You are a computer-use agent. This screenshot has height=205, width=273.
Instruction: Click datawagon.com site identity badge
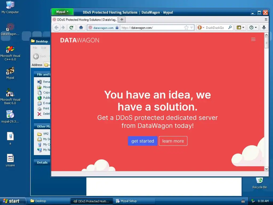[103, 27]
